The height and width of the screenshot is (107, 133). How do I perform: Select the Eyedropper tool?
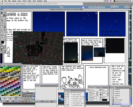[x=5, y=36]
